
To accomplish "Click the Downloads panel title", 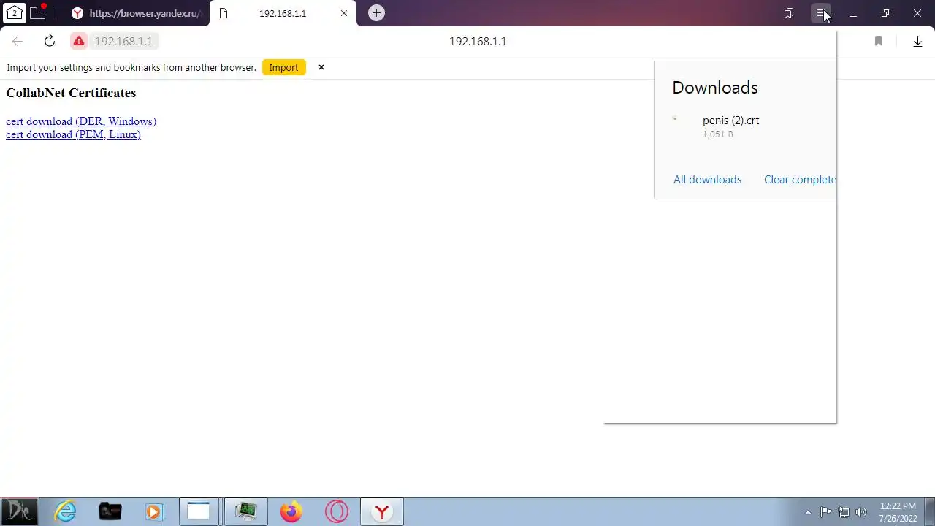I will click(x=715, y=88).
